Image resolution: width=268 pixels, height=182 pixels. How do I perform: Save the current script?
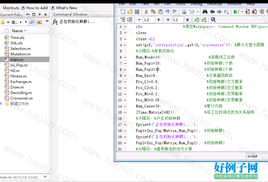coord(137,12)
